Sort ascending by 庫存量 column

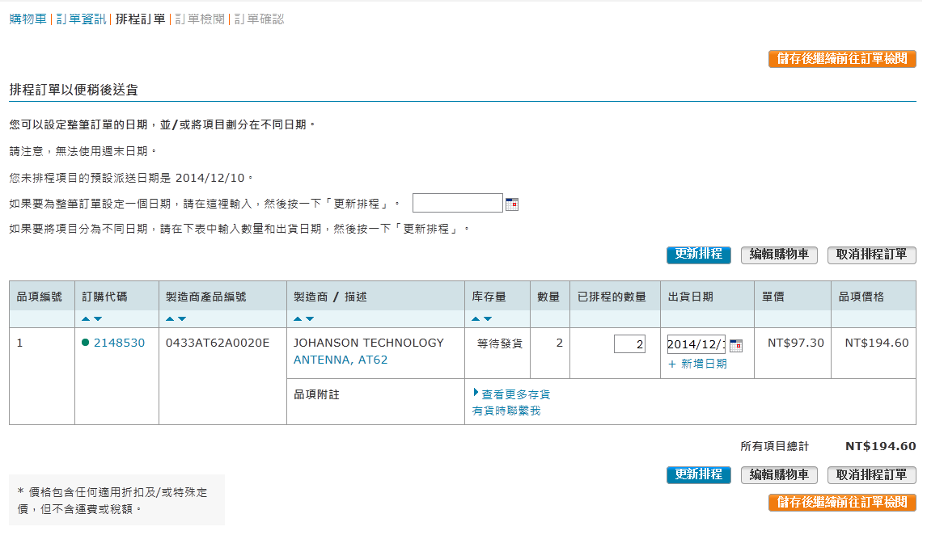point(476,319)
